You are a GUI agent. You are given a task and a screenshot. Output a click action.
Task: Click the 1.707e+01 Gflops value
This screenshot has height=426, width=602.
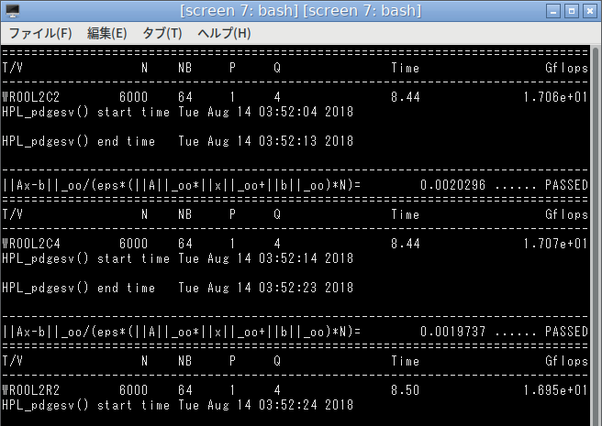click(x=555, y=244)
